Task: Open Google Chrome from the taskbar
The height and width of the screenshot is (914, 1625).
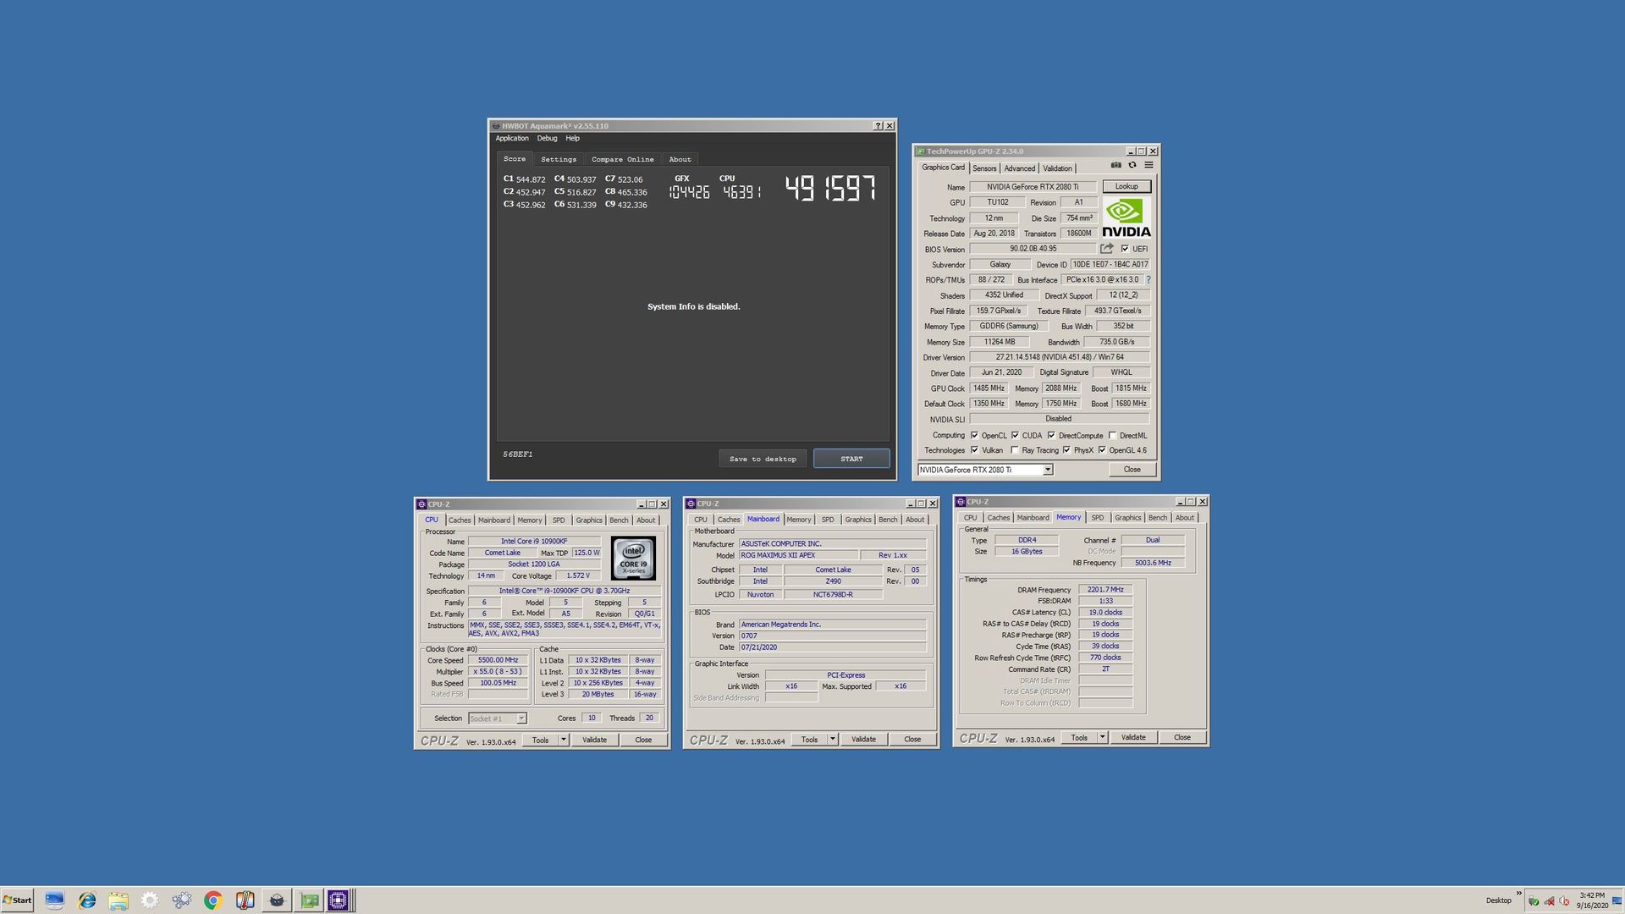Action: click(x=212, y=900)
